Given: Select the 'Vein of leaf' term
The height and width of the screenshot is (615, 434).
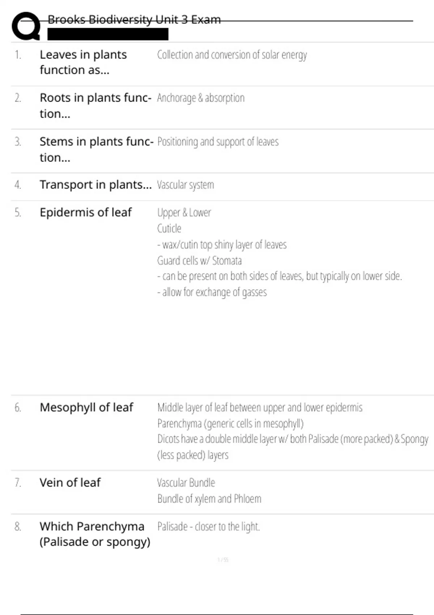Looking at the screenshot, I should (x=70, y=483).
